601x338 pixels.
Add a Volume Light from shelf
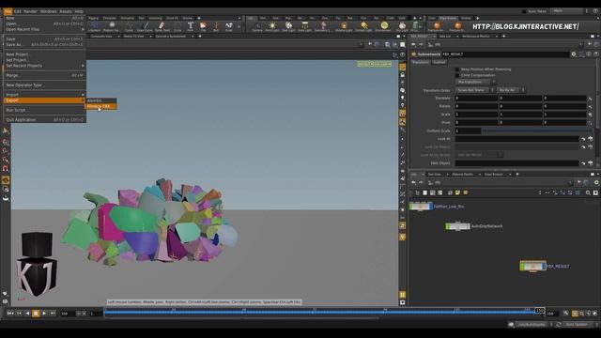point(344,26)
